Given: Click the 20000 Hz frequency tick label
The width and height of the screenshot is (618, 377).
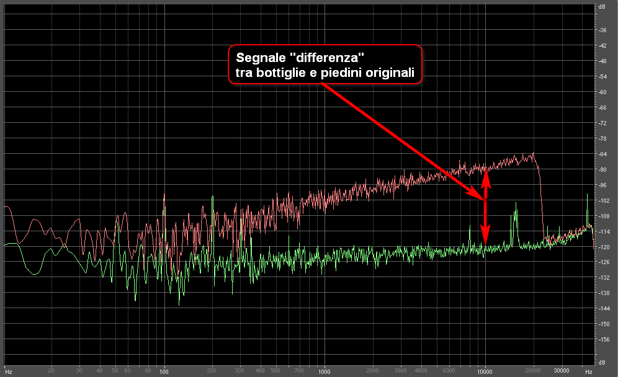Looking at the screenshot, I should (533, 371).
